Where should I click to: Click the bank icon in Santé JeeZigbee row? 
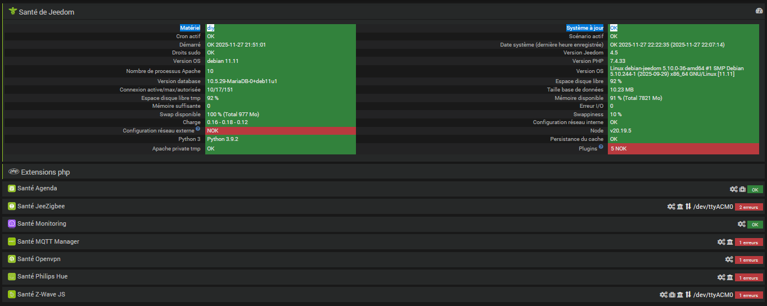680,207
